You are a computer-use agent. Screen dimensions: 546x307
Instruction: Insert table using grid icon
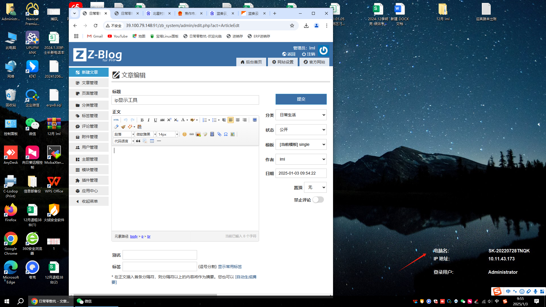click(152, 141)
